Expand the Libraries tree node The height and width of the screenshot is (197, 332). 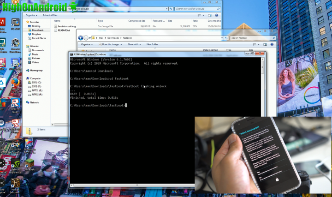[x=27, y=46]
